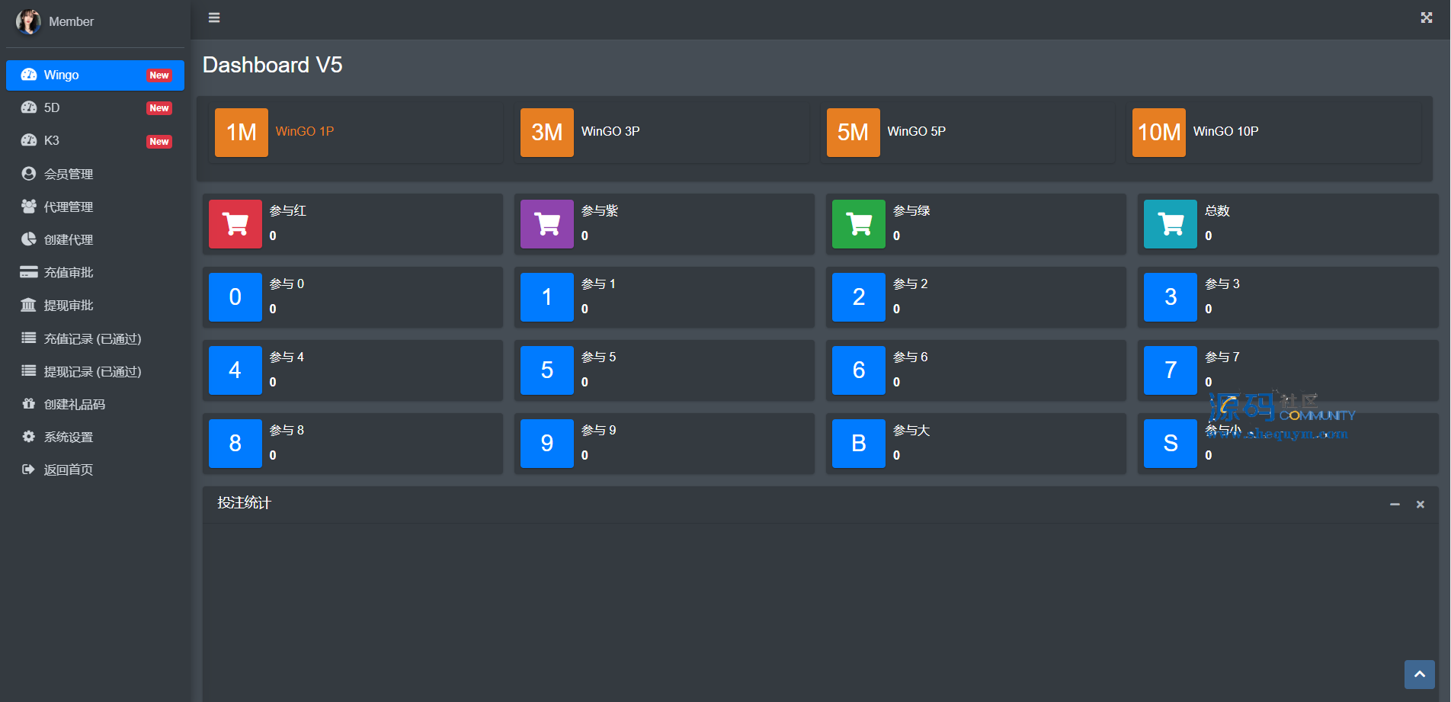The width and height of the screenshot is (1451, 702).
Task: Collapse the 投注统计 panel with minus button
Action: coord(1394,505)
